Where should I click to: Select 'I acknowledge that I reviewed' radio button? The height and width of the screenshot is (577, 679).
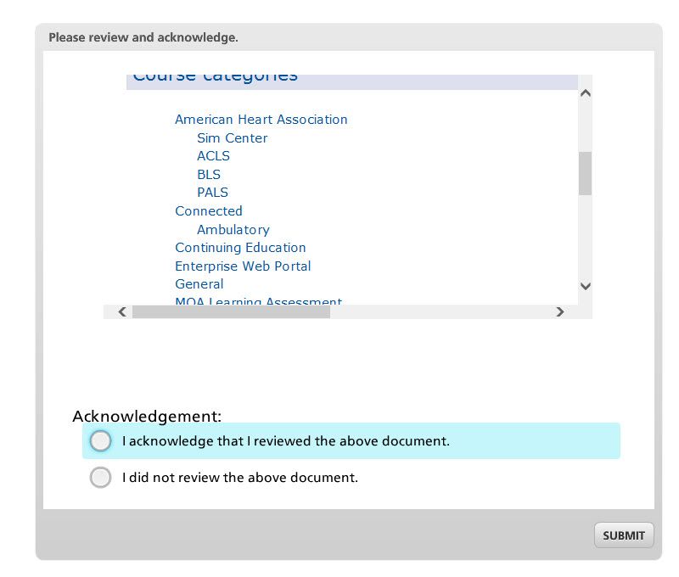click(x=100, y=441)
